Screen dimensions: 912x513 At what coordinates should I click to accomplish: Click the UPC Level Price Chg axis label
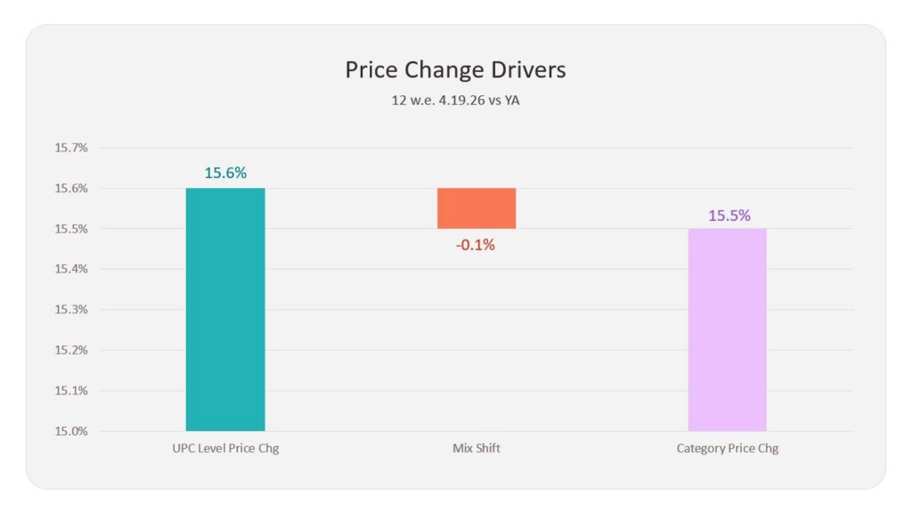pos(225,449)
